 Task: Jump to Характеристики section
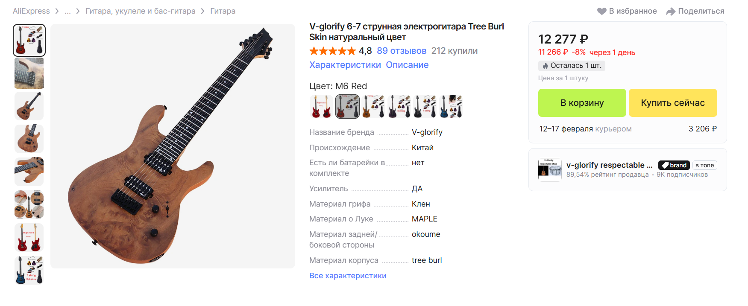tap(345, 65)
